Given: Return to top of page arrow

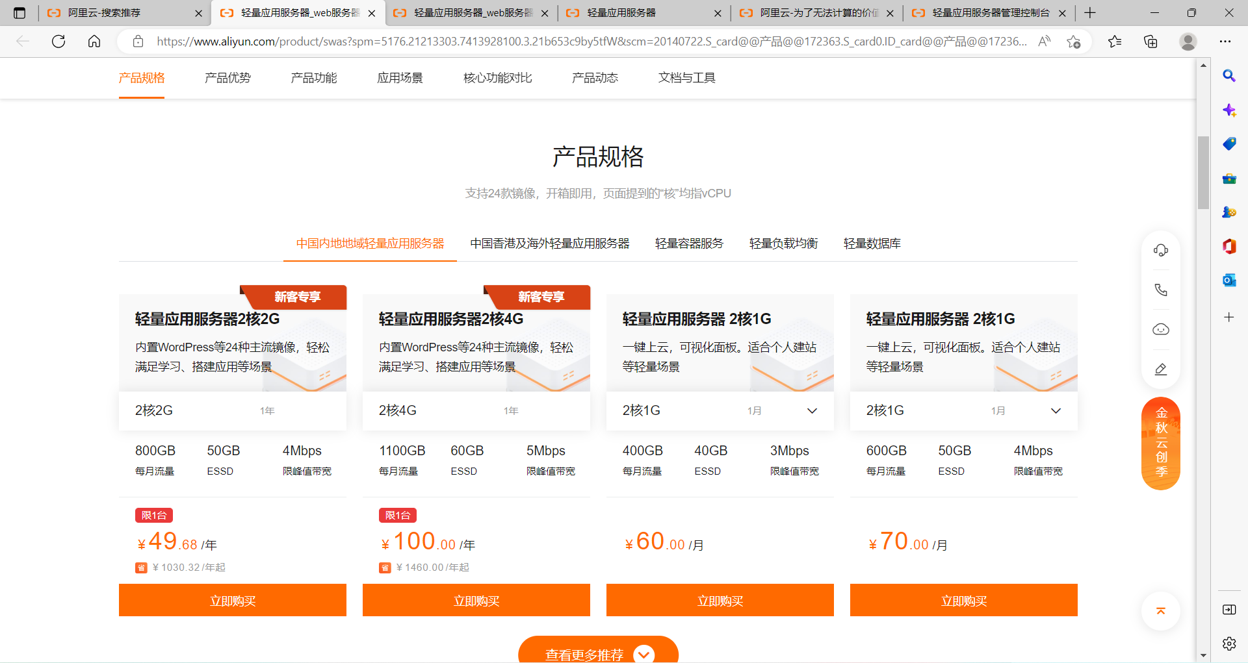Looking at the screenshot, I should pyautogui.click(x=1161, y=610).
